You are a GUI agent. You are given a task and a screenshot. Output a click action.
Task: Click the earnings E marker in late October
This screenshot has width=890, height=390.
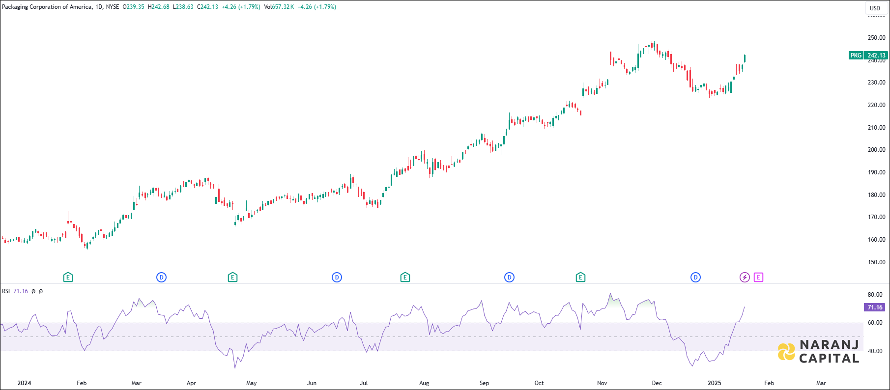580,278
